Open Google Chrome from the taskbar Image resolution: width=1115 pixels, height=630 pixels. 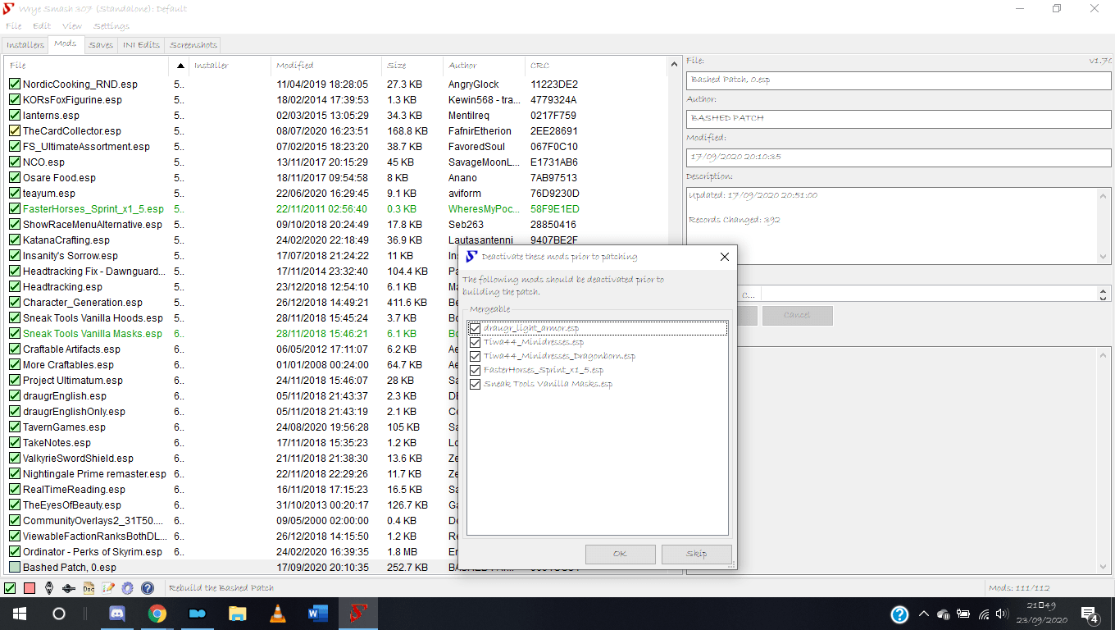pyautogui.click(x=157, y=614)
